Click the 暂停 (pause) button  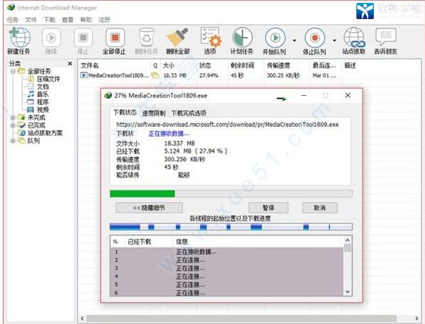[x=268, y=208]
